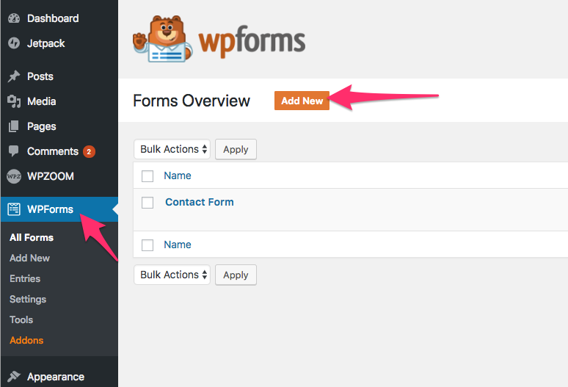Click the WPForms form icon in sidebar
568x387 pixels.
[14, 209]
